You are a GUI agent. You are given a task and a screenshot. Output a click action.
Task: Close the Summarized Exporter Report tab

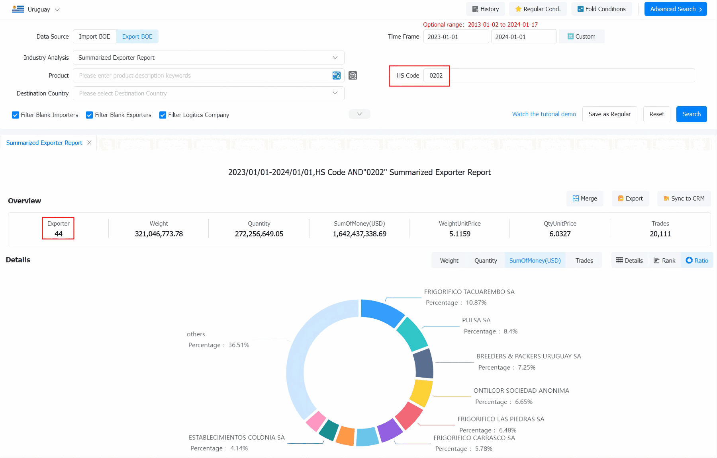[89, 142]
